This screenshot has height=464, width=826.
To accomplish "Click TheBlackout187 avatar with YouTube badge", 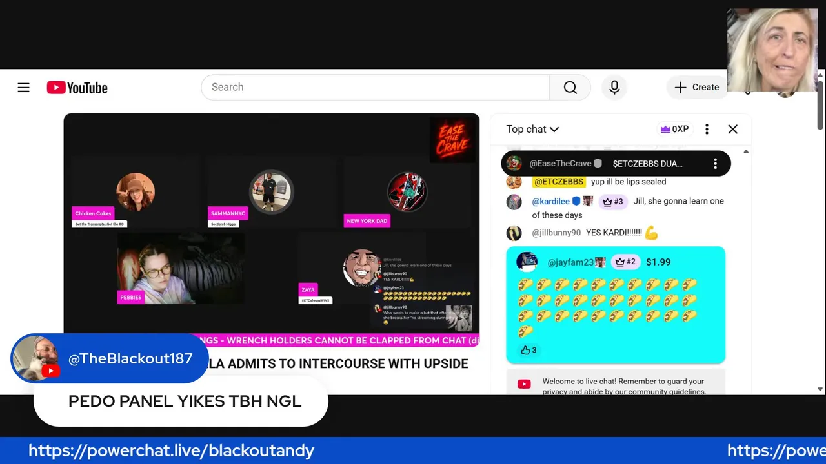I will 36,358.
